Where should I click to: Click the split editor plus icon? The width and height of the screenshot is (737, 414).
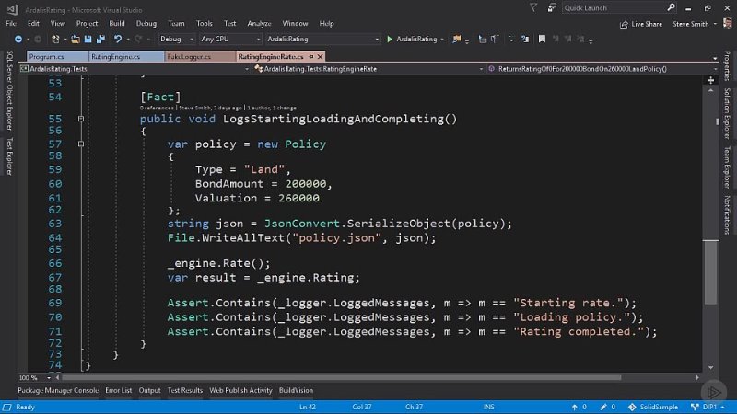(x=710, y=81)
